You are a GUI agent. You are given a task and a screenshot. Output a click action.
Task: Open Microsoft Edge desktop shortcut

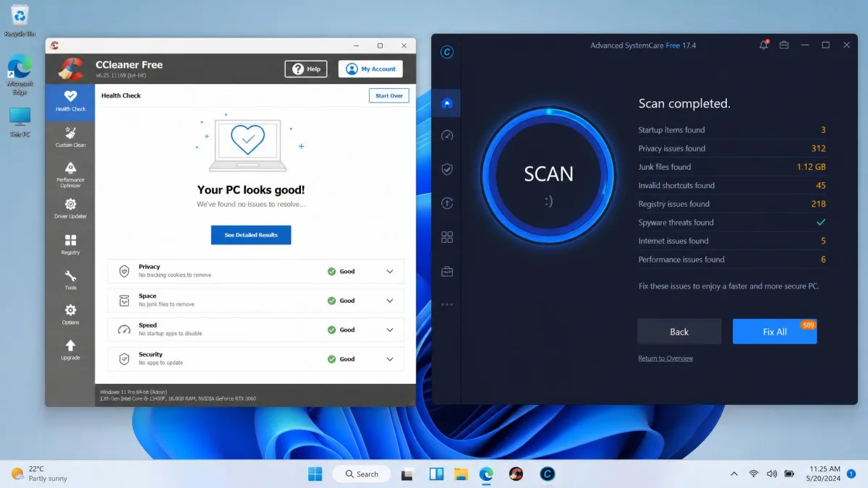tap(20, 75)
